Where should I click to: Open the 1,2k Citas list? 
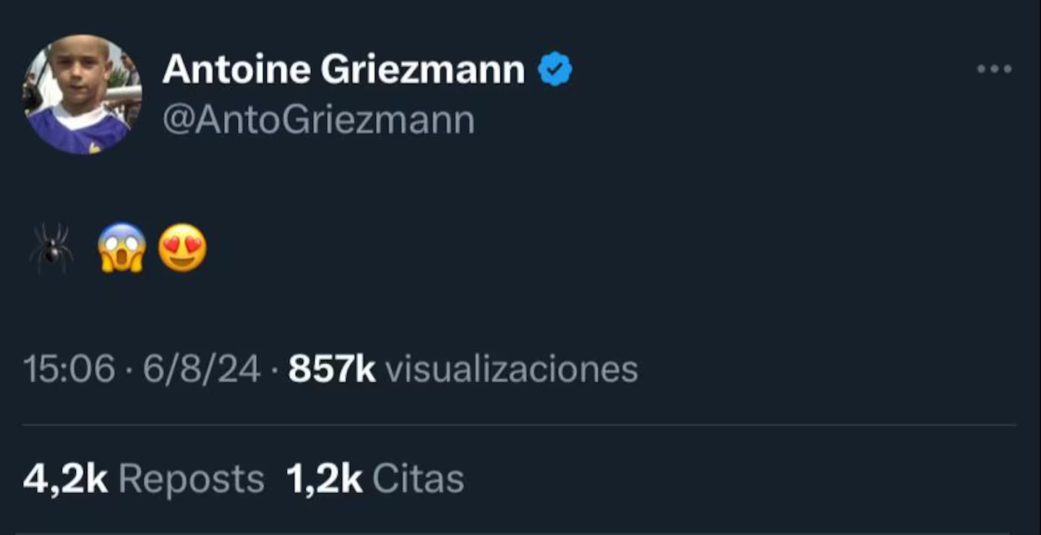(x=375, y=479)
